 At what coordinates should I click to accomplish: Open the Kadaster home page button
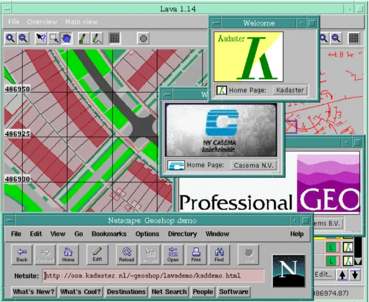[x=290, y=90]
